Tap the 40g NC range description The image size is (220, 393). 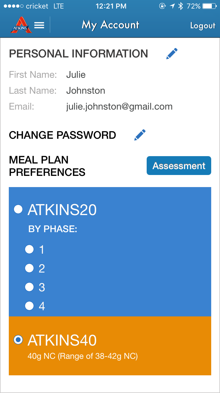click(x=82, y=356)
